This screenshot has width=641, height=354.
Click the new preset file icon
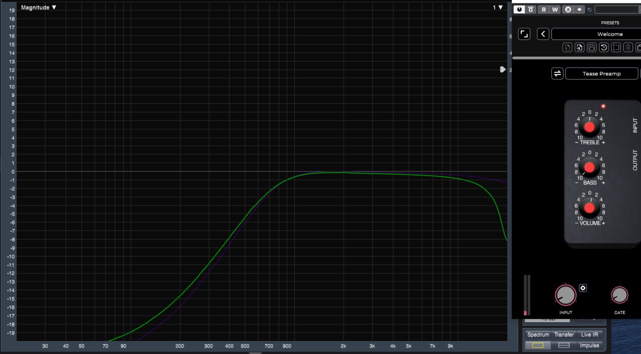coord(567,47)
